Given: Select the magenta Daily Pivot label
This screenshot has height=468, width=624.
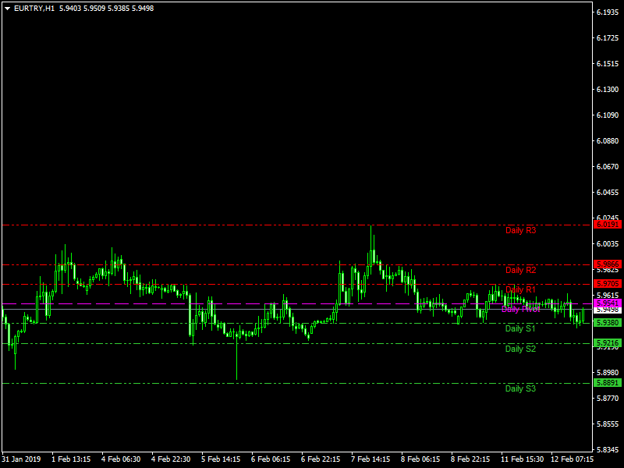Looking at the screenshot, I should click(520, 309).
